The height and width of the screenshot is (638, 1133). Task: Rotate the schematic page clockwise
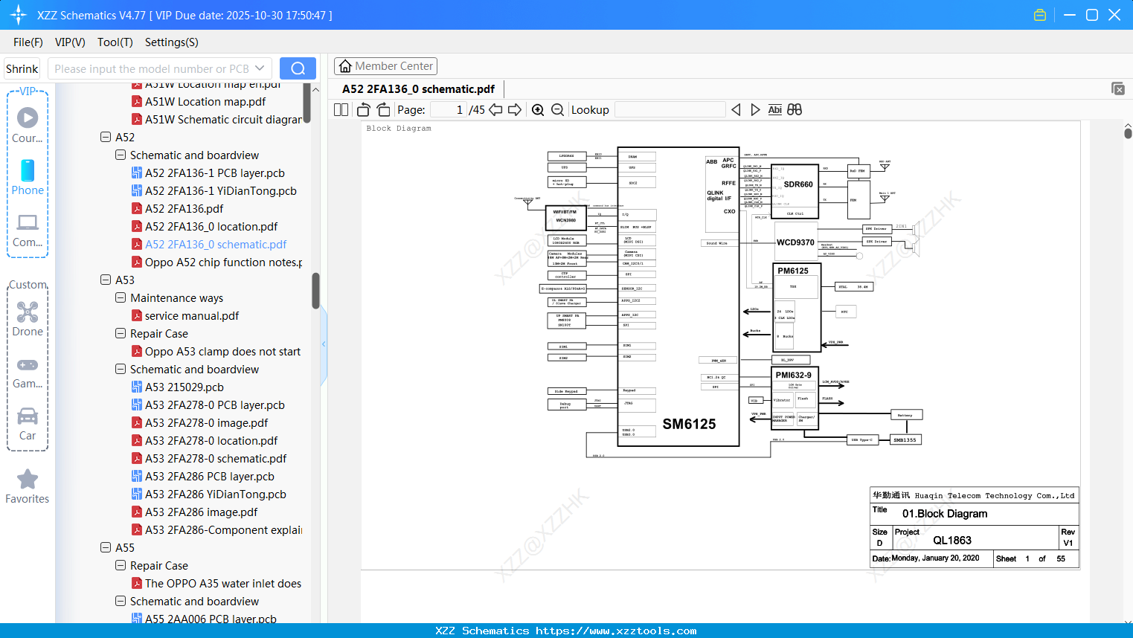point(383,109)
